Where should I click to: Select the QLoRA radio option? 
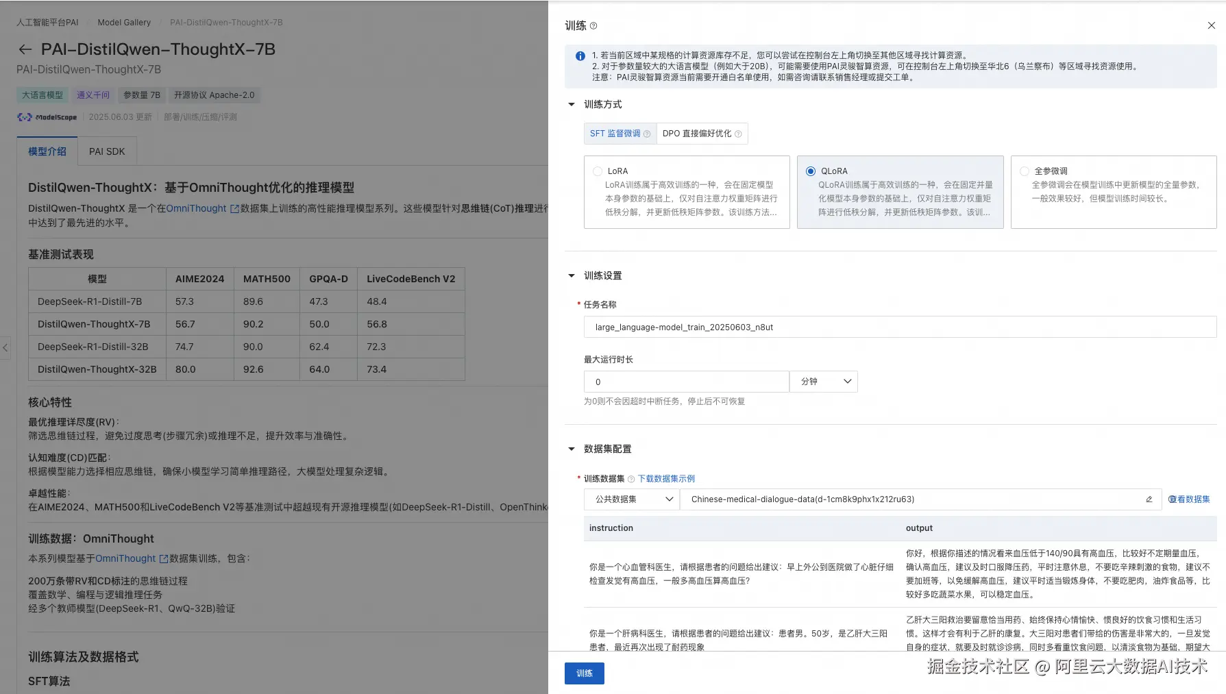coord(811,171)
